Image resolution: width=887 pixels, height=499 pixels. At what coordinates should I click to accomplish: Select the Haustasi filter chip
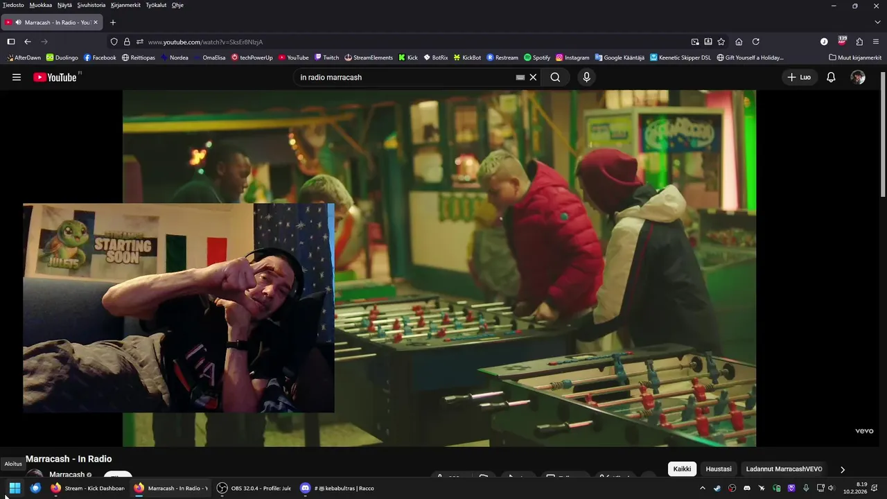click(x=719, y=469)
